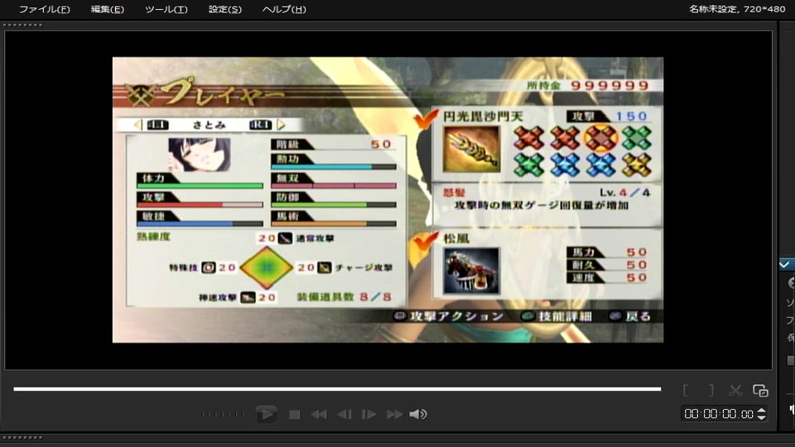The height and width of the screenshot is (447, 795).
Task: Click the 戻る label in preview
Action: coord(638,317)
